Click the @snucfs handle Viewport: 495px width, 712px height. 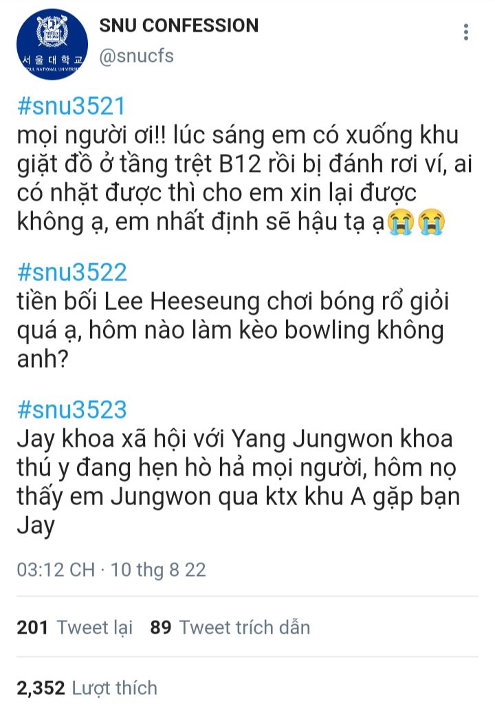tap(136, 56)
